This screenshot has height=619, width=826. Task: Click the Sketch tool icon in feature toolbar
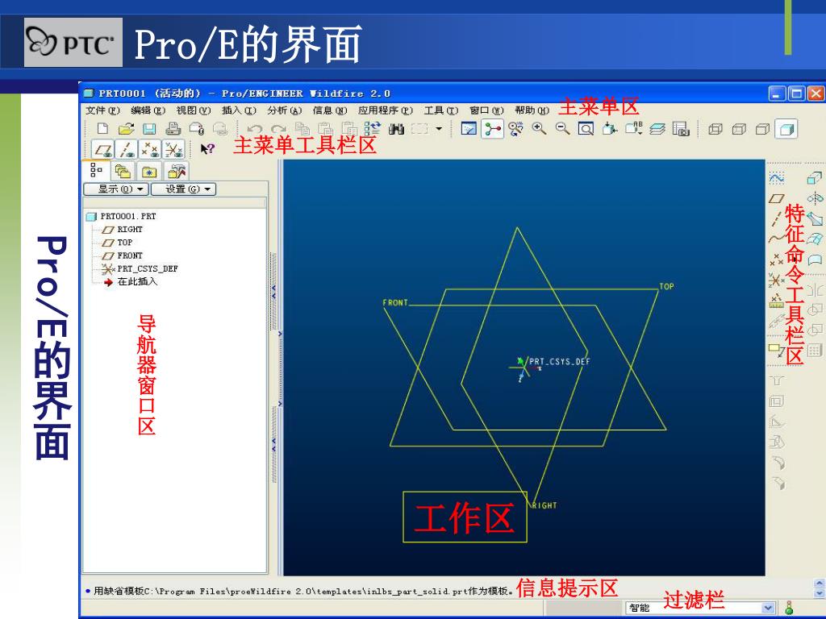point(777,178)
